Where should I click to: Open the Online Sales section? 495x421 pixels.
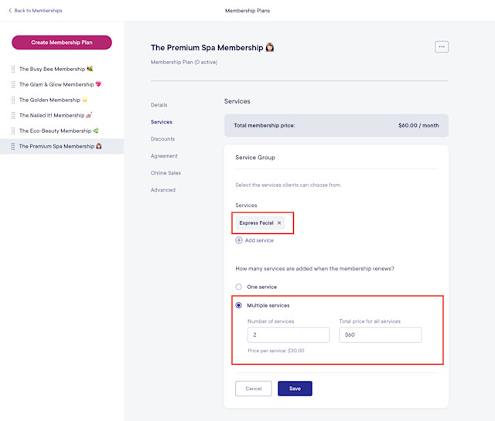(166, 173)
